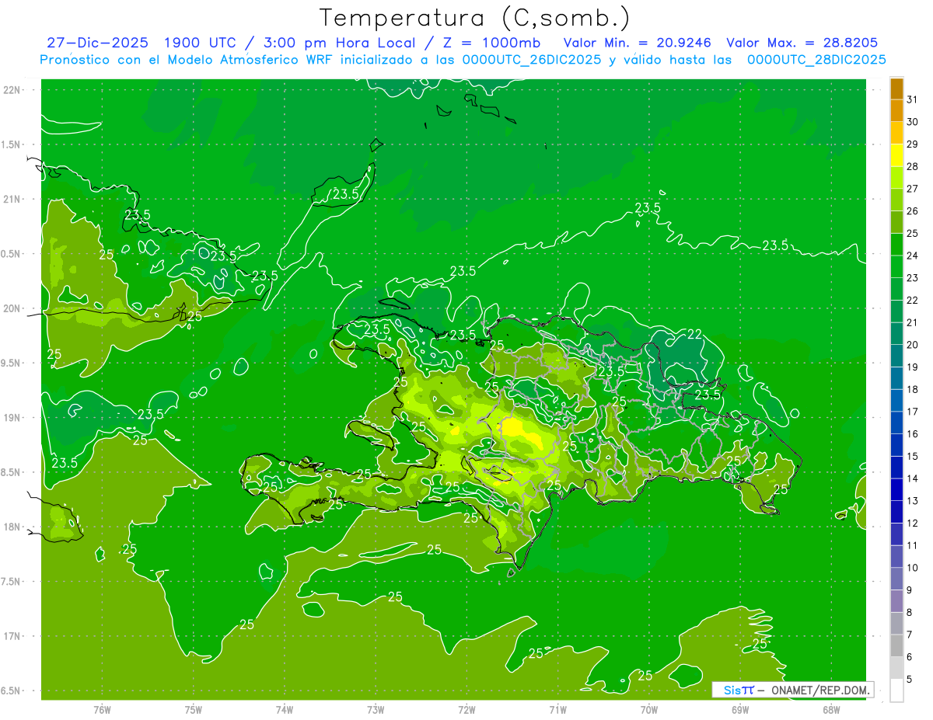Viewport: 933px width, 720px height.
Task: Pick the gray swatch between 6 and 7
Action: click(x=896, y=645)
